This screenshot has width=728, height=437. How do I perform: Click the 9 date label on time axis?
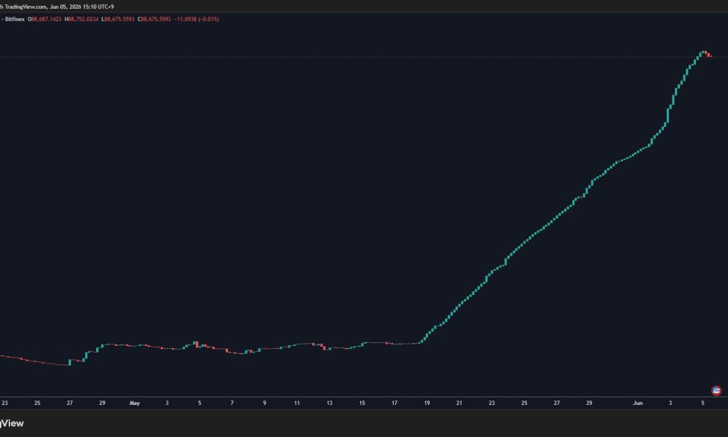[x=265, y=403]
